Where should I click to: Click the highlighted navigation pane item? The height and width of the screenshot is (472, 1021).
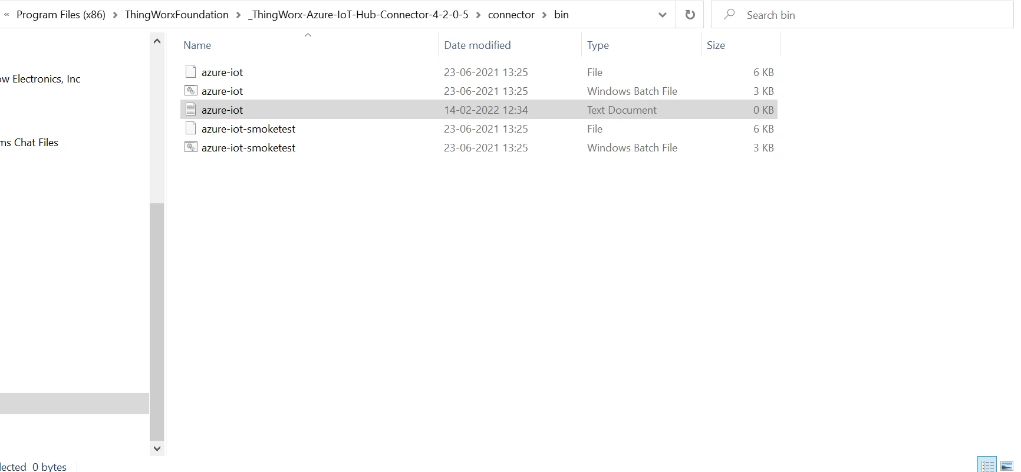pyautogui.click(x=74, y=404)
